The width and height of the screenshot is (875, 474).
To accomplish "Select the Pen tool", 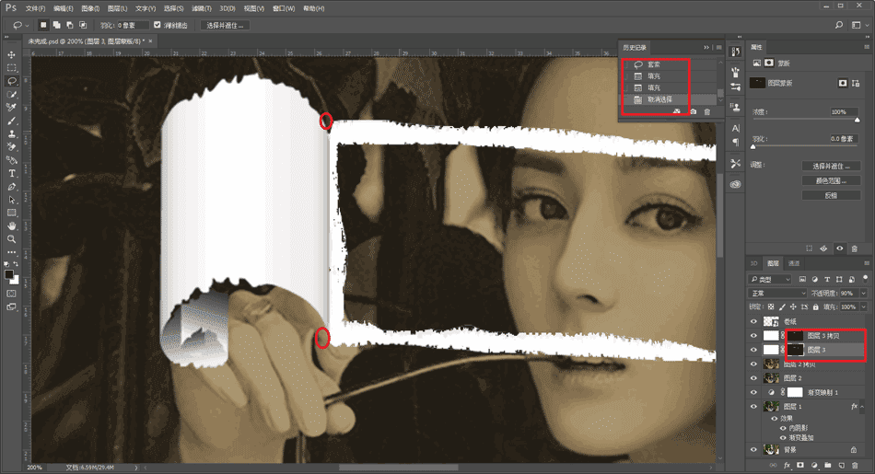I will [11, 187].
